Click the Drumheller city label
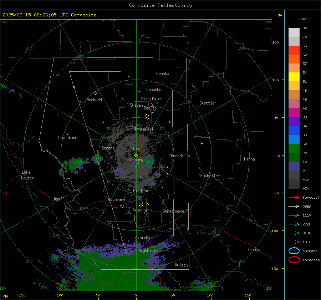Image resolution: width=321 pixels, height=300 pixels. pos(209,176)
